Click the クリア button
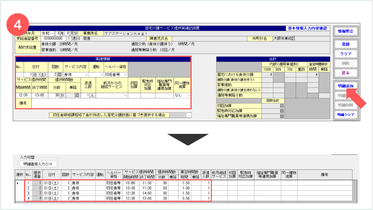The height and width of the screenshot is (210, 373). [346, 54]
